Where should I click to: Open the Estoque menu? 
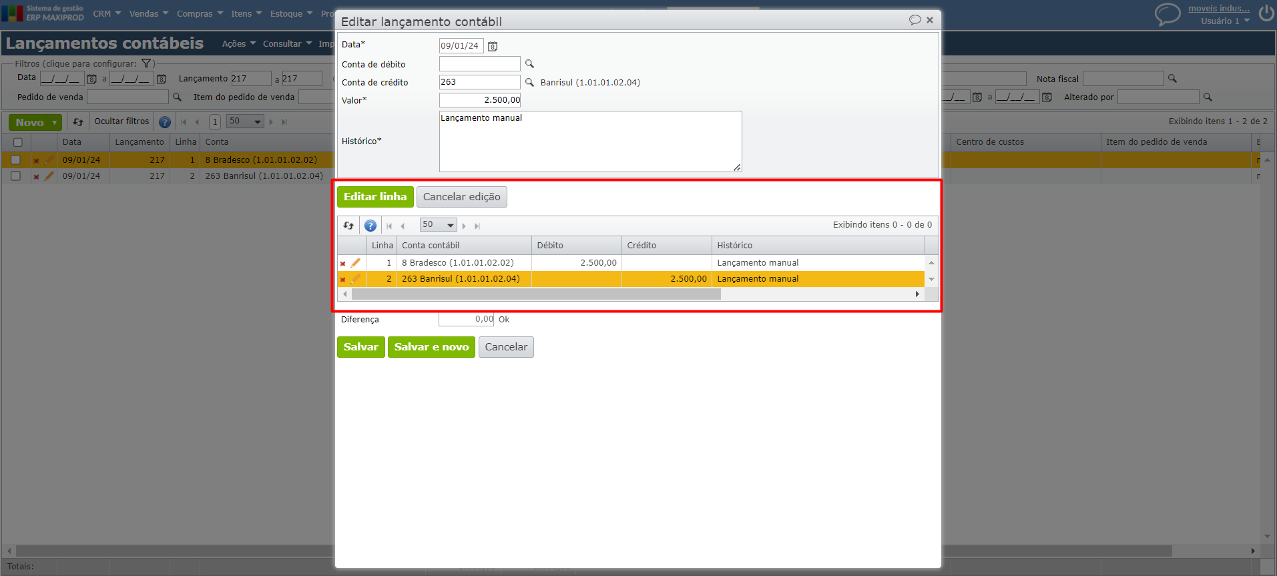(292, 13)
